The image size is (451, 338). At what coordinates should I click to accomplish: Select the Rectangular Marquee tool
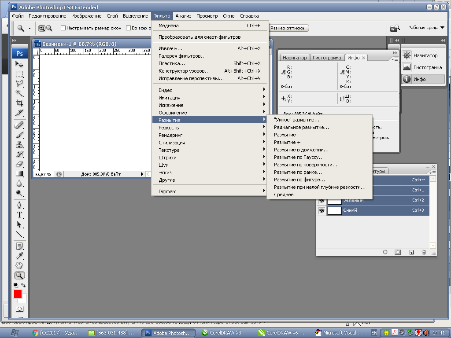19,74
